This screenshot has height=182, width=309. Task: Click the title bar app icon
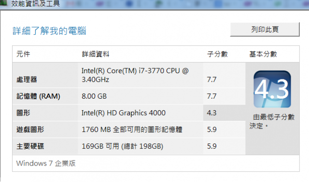click(x=3, y=3)
